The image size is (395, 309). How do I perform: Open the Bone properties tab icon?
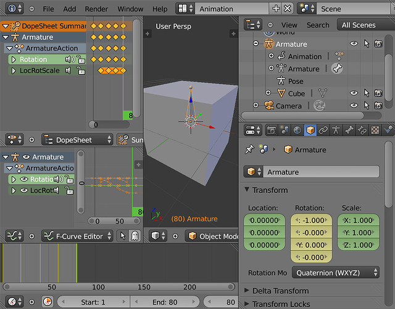coord(349,130)
